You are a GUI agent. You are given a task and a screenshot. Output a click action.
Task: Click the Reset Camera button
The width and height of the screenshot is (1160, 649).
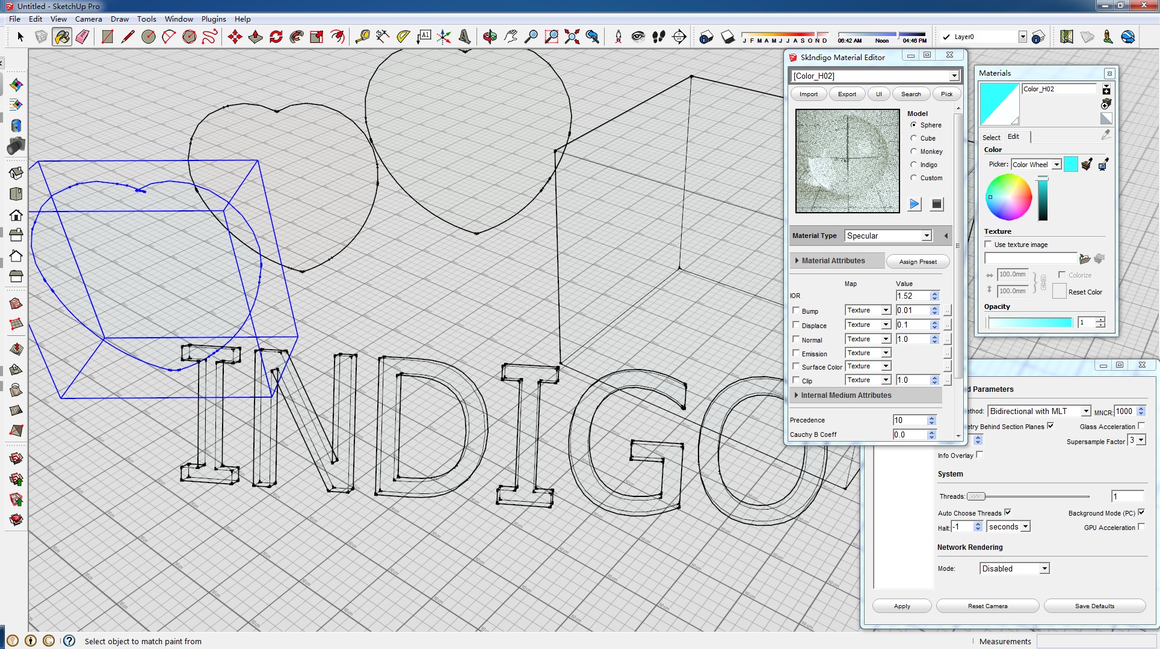click(987, 606)
